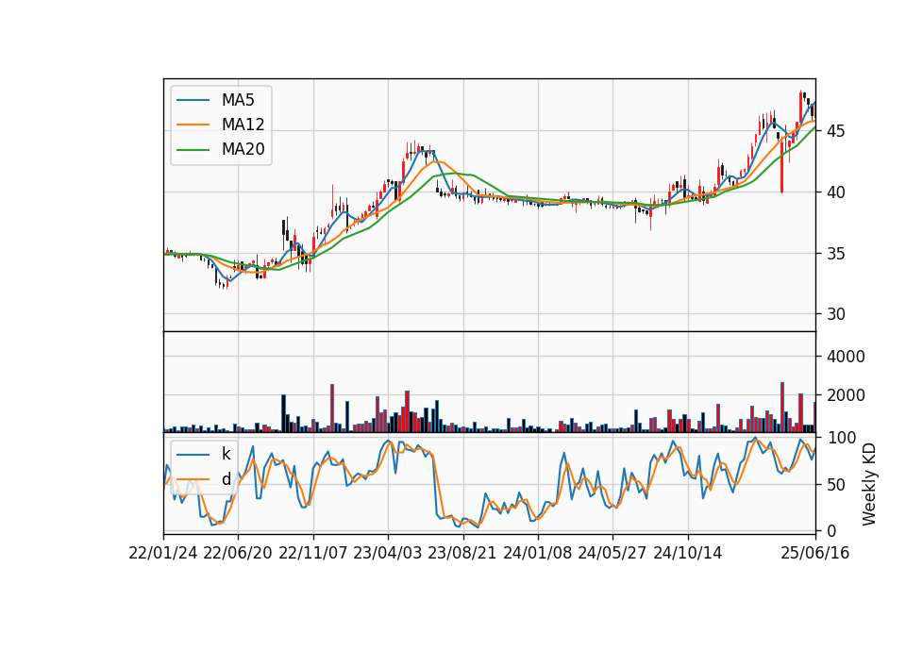
Task: Click the tallest volume bar near 2025
Action: click(x=782, y=408)
